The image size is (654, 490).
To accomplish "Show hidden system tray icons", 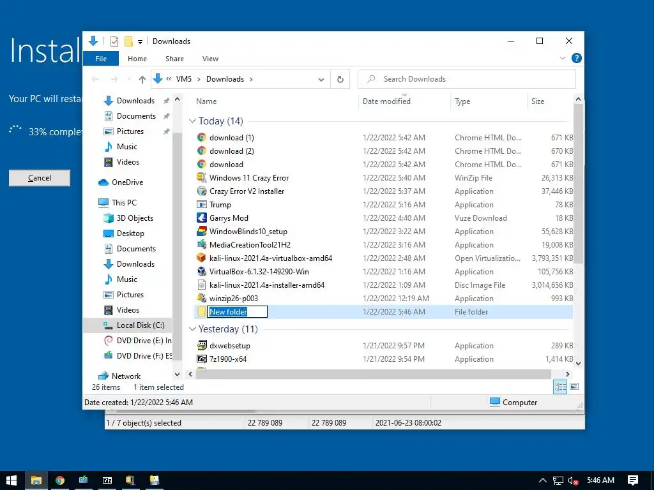I will pyautogui.click(x=542, y=480).
